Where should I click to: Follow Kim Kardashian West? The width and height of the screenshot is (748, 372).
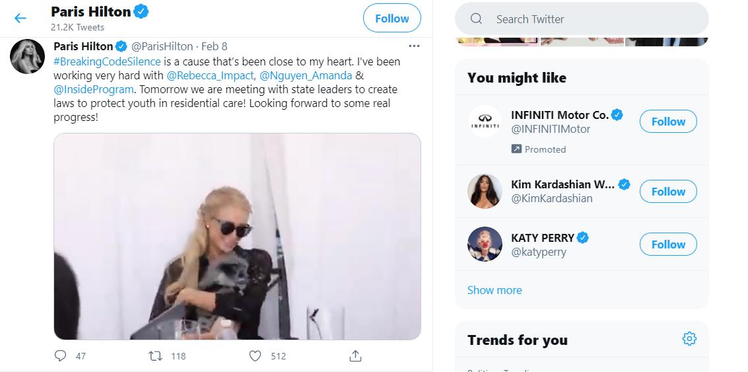click(x=667, y=192)
